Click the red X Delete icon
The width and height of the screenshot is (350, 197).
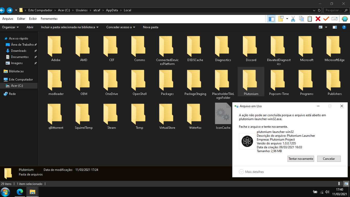click(318, 19)
